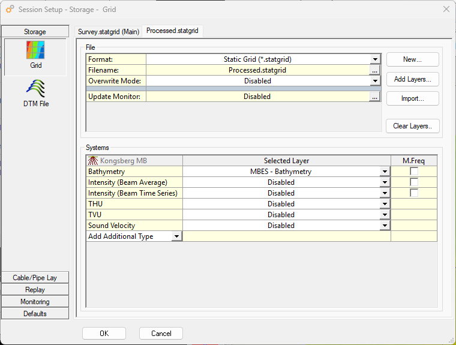The height and width of the screenshot is (345, 456).
Task: Open the Cable/Pipe Lay section
Action: (35, 278)
